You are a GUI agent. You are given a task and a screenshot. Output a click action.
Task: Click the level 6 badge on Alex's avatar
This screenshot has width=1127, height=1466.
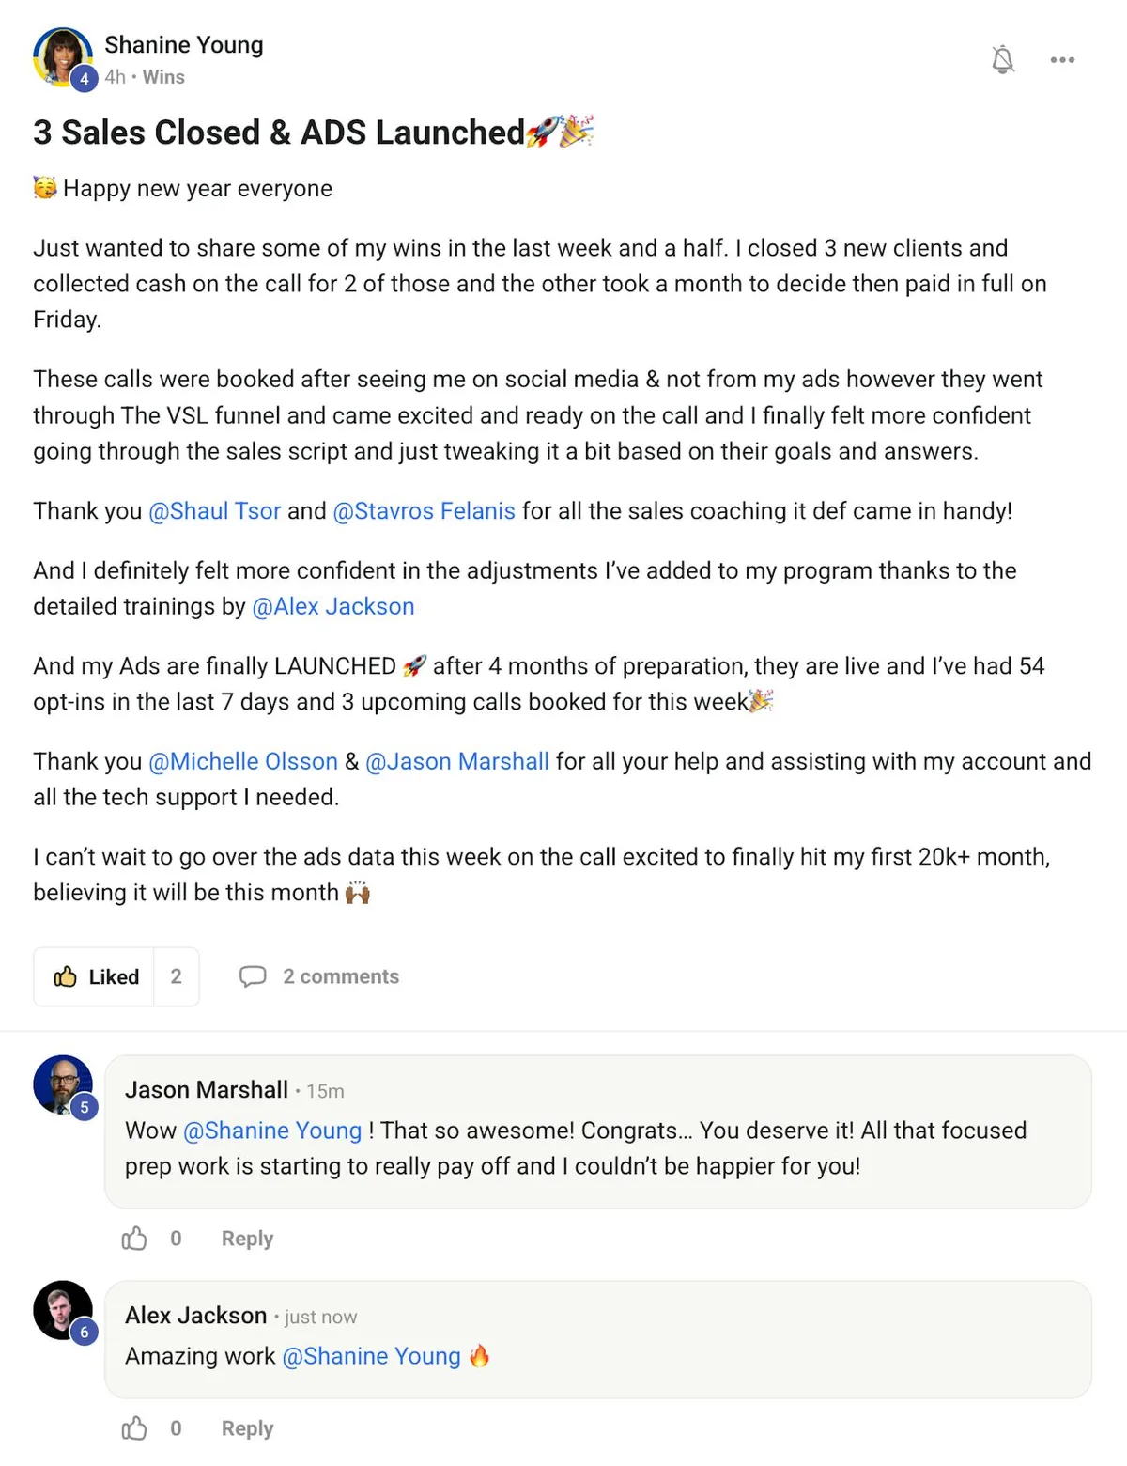(84, 1333)
